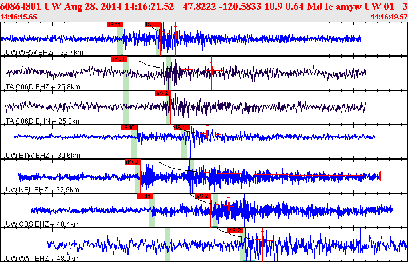Click the iPc1 pick flag on WRW trace

(x=115, y=25)
